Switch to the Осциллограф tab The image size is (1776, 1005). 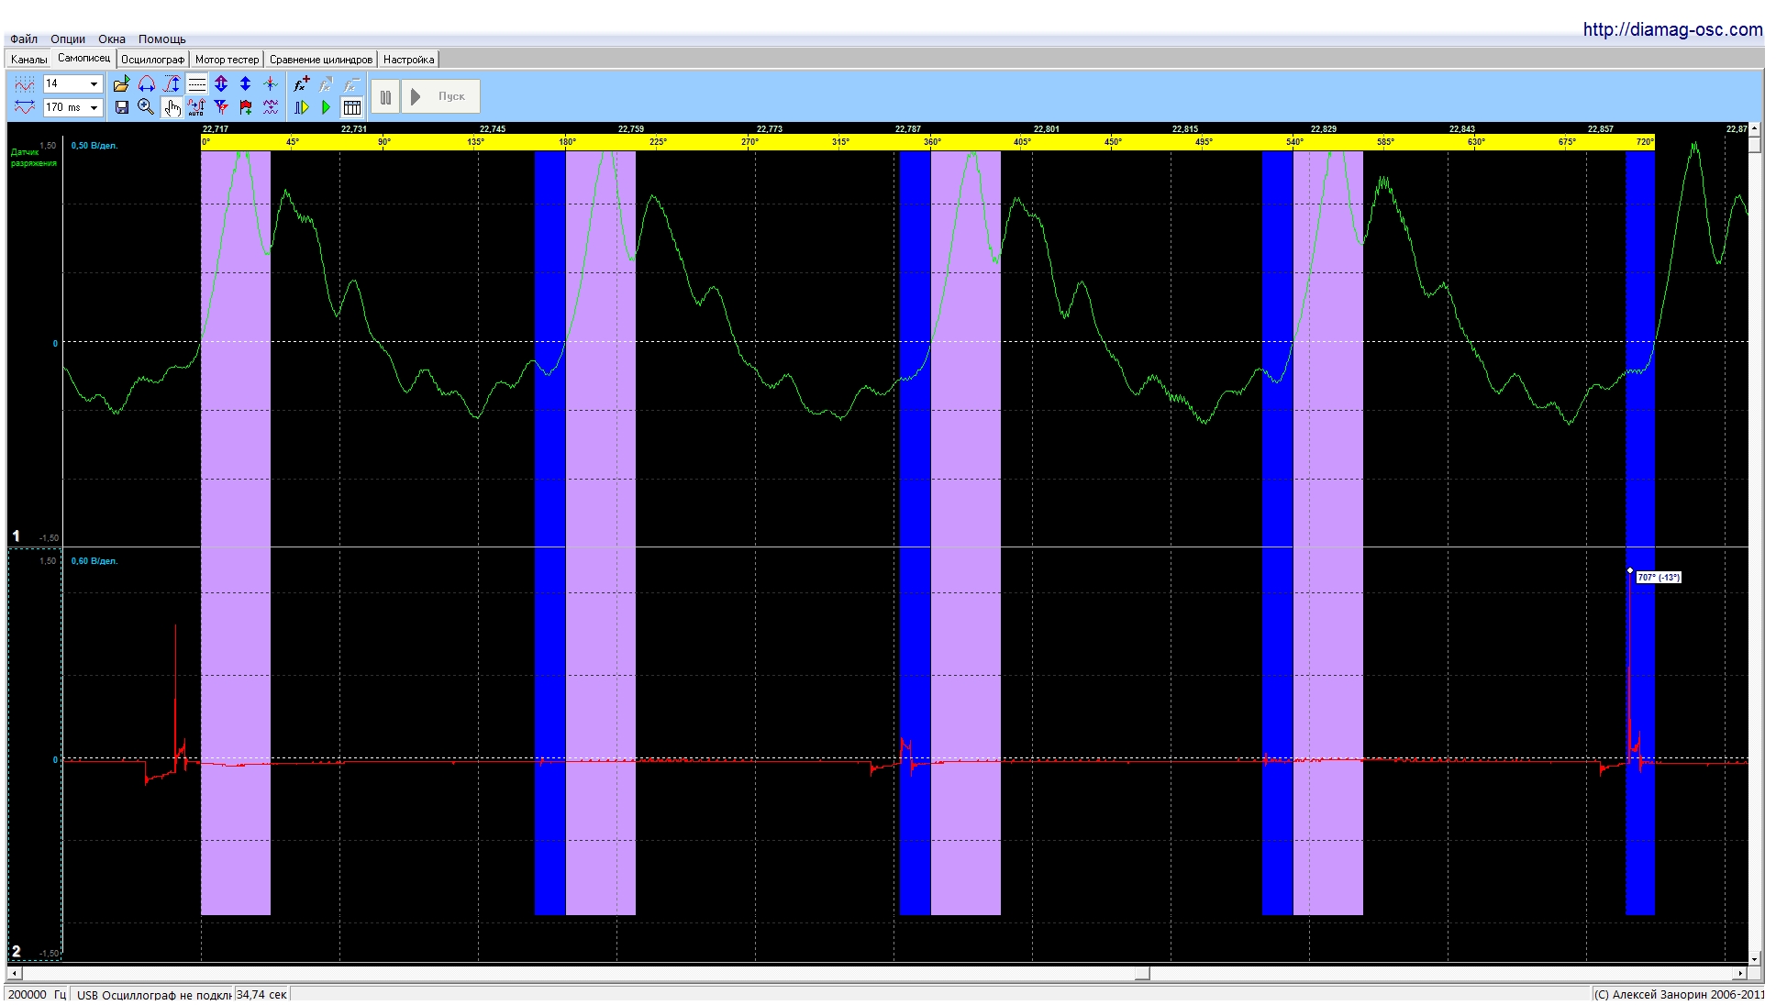[x=152, y=60]
